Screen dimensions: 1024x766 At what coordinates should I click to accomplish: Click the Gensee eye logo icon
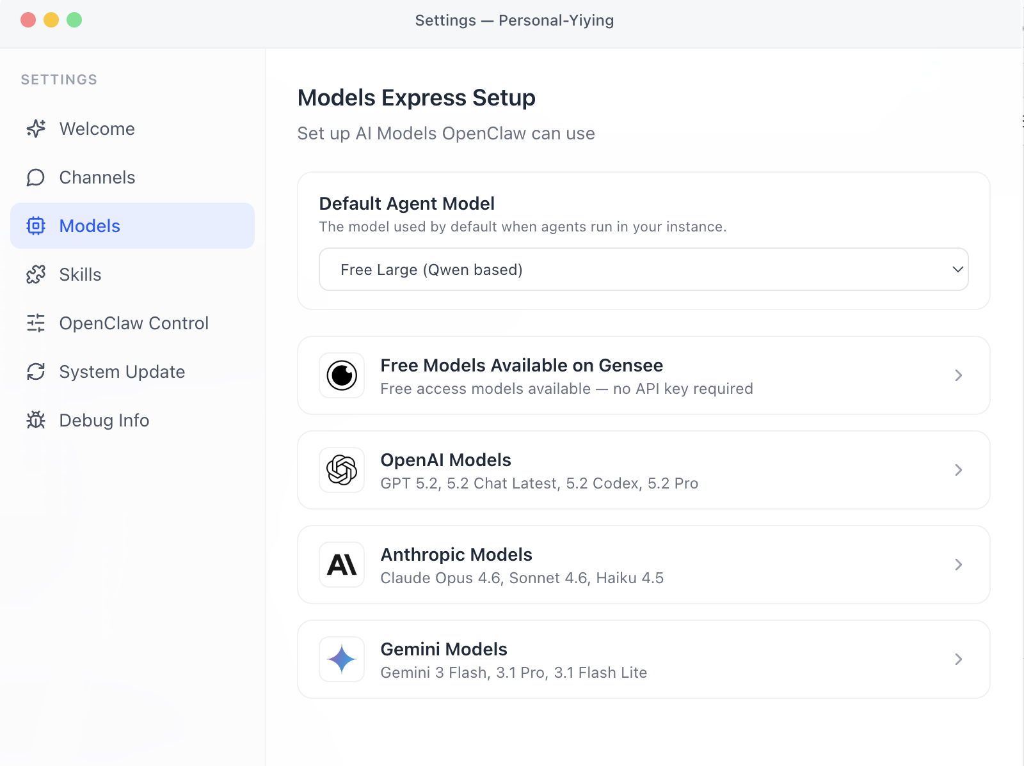[x=342, y=375]
